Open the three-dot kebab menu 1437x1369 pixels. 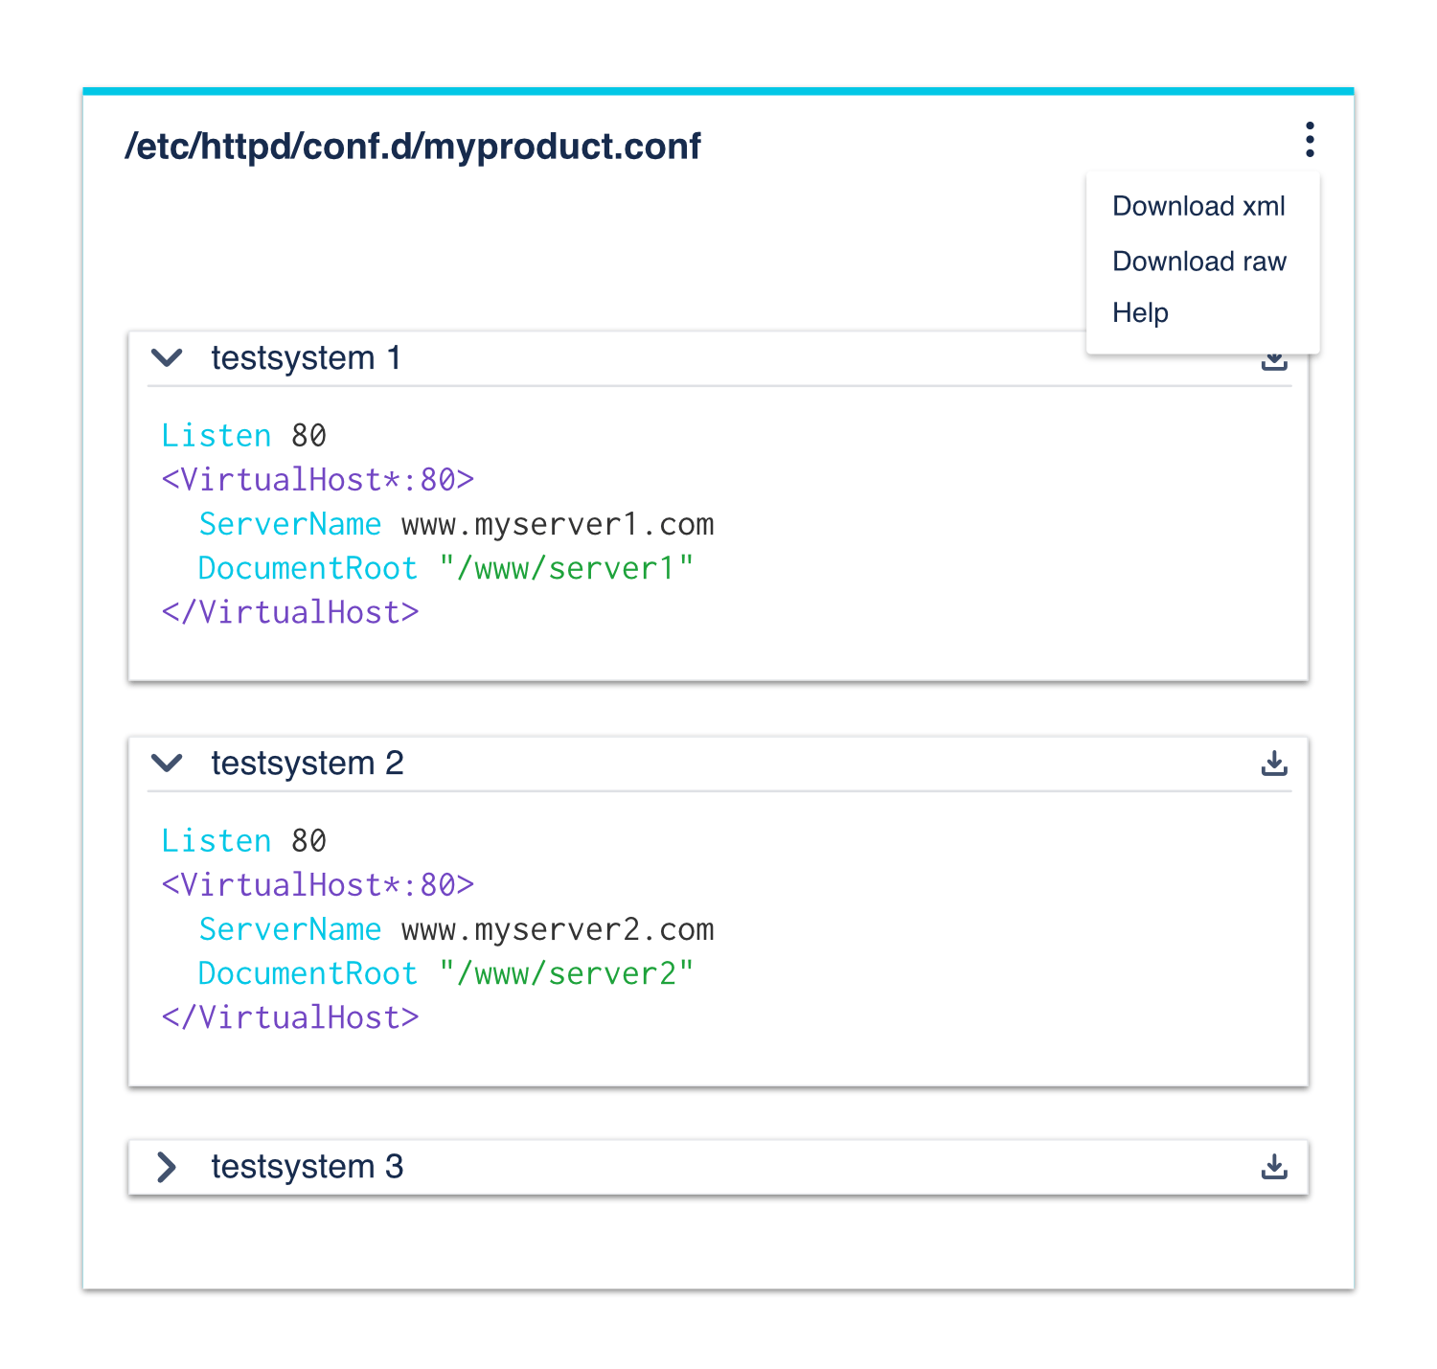click(1310, 140)
